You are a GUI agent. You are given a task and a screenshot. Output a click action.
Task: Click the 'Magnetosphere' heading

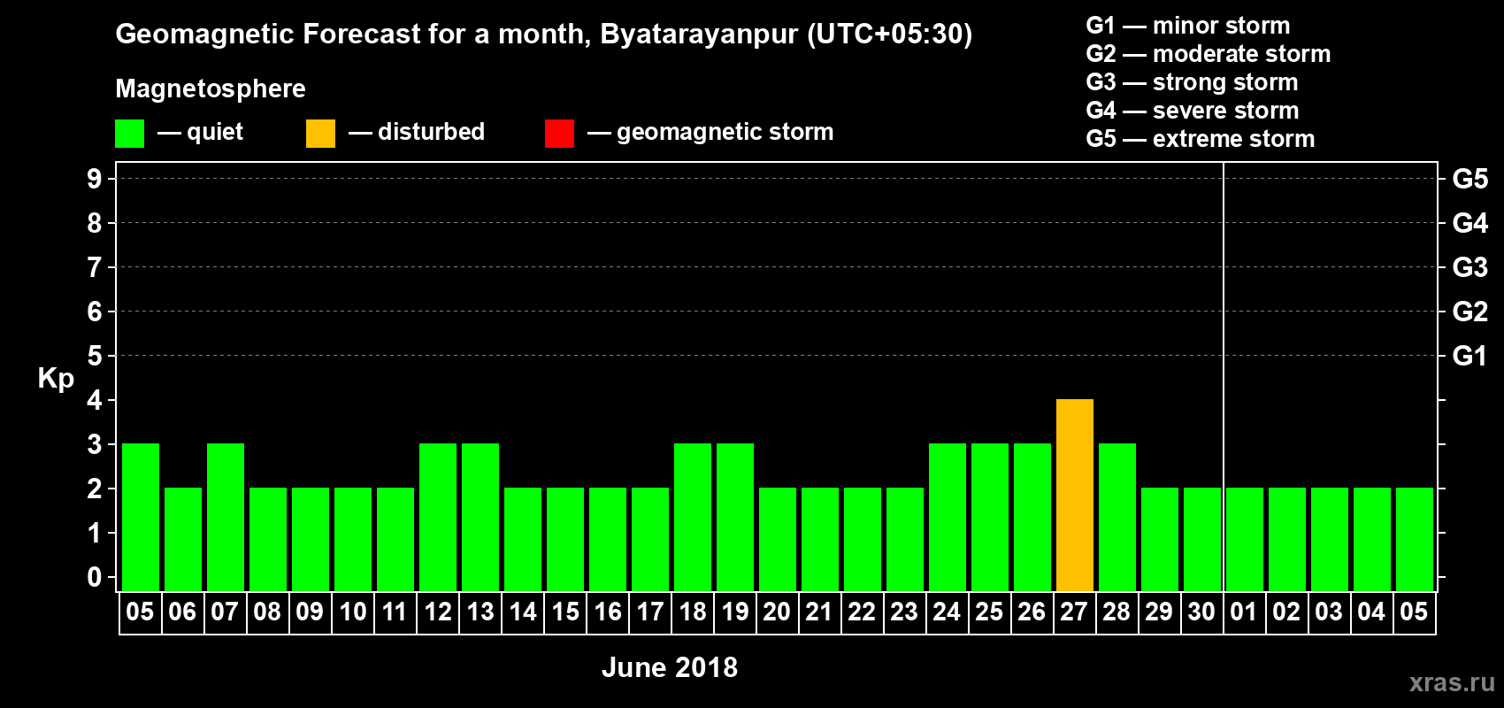(211, 89)
